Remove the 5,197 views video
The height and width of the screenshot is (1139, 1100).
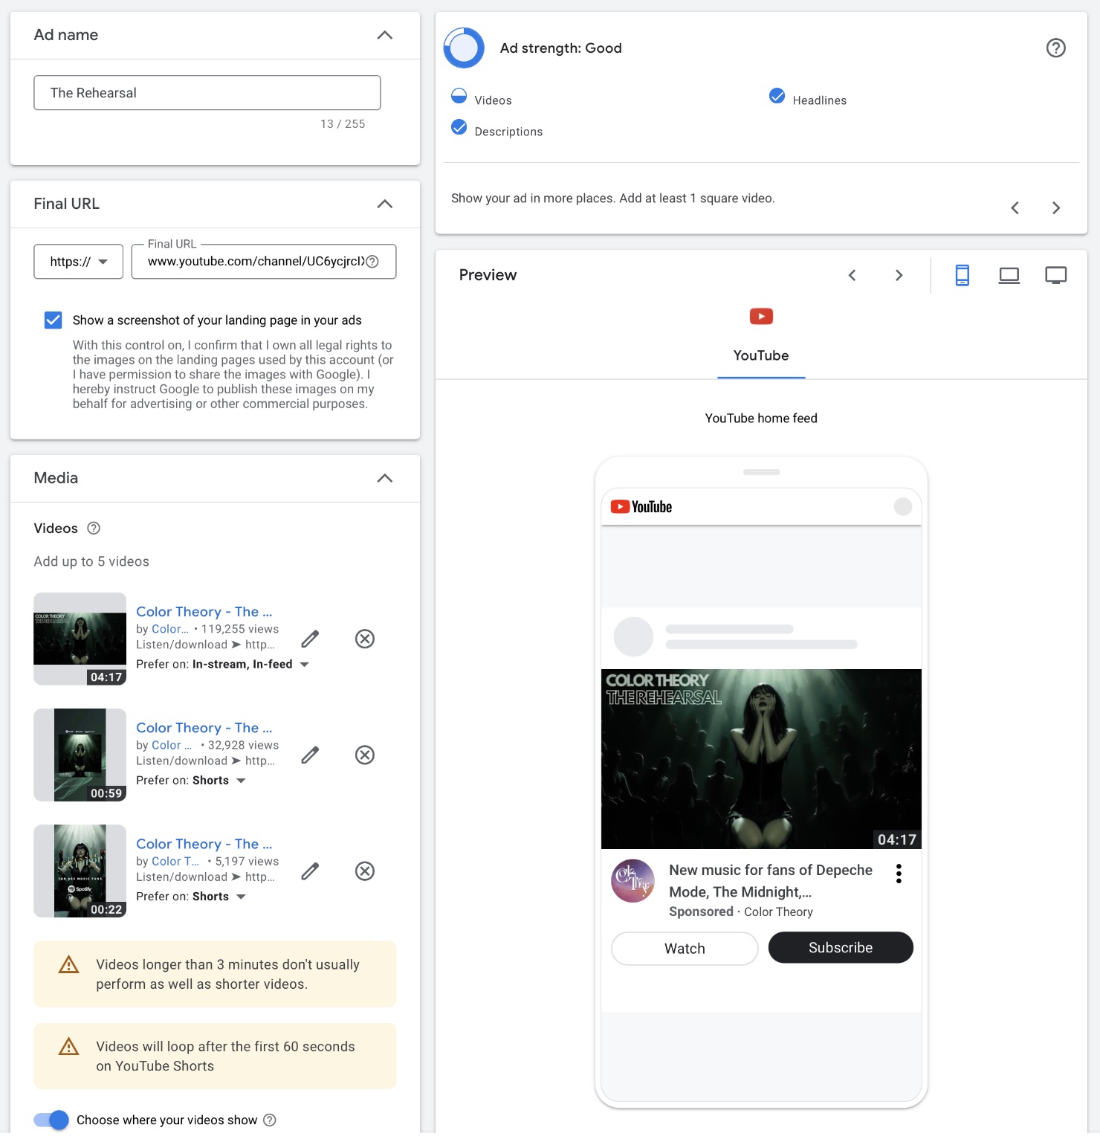click(364, 871)
